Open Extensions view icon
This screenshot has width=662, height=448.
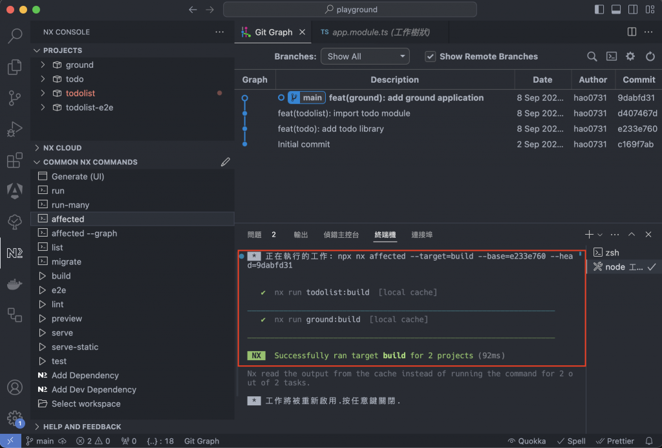[x=15, y=160]
